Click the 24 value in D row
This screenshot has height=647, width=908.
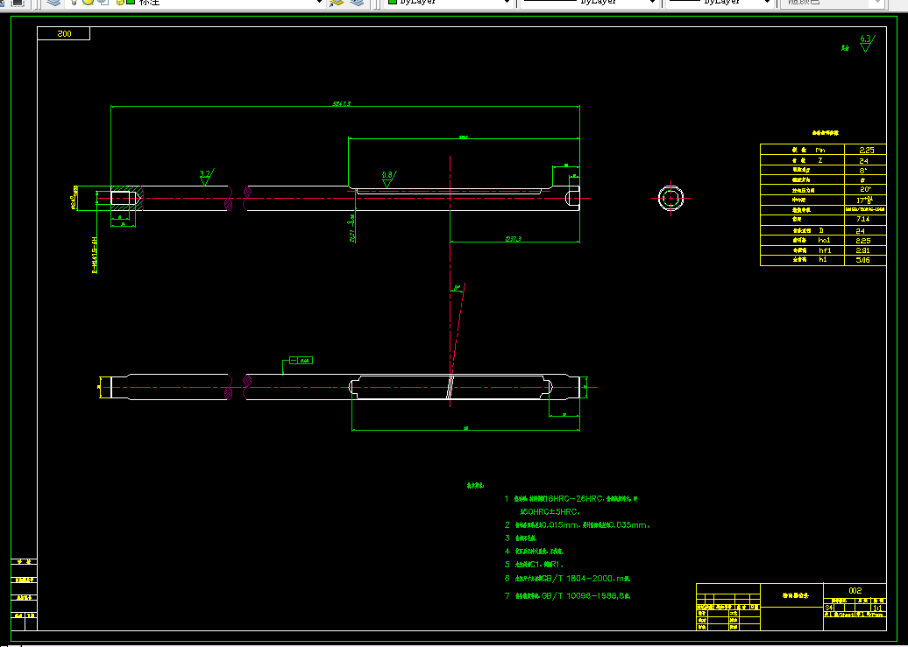[861, 231]
